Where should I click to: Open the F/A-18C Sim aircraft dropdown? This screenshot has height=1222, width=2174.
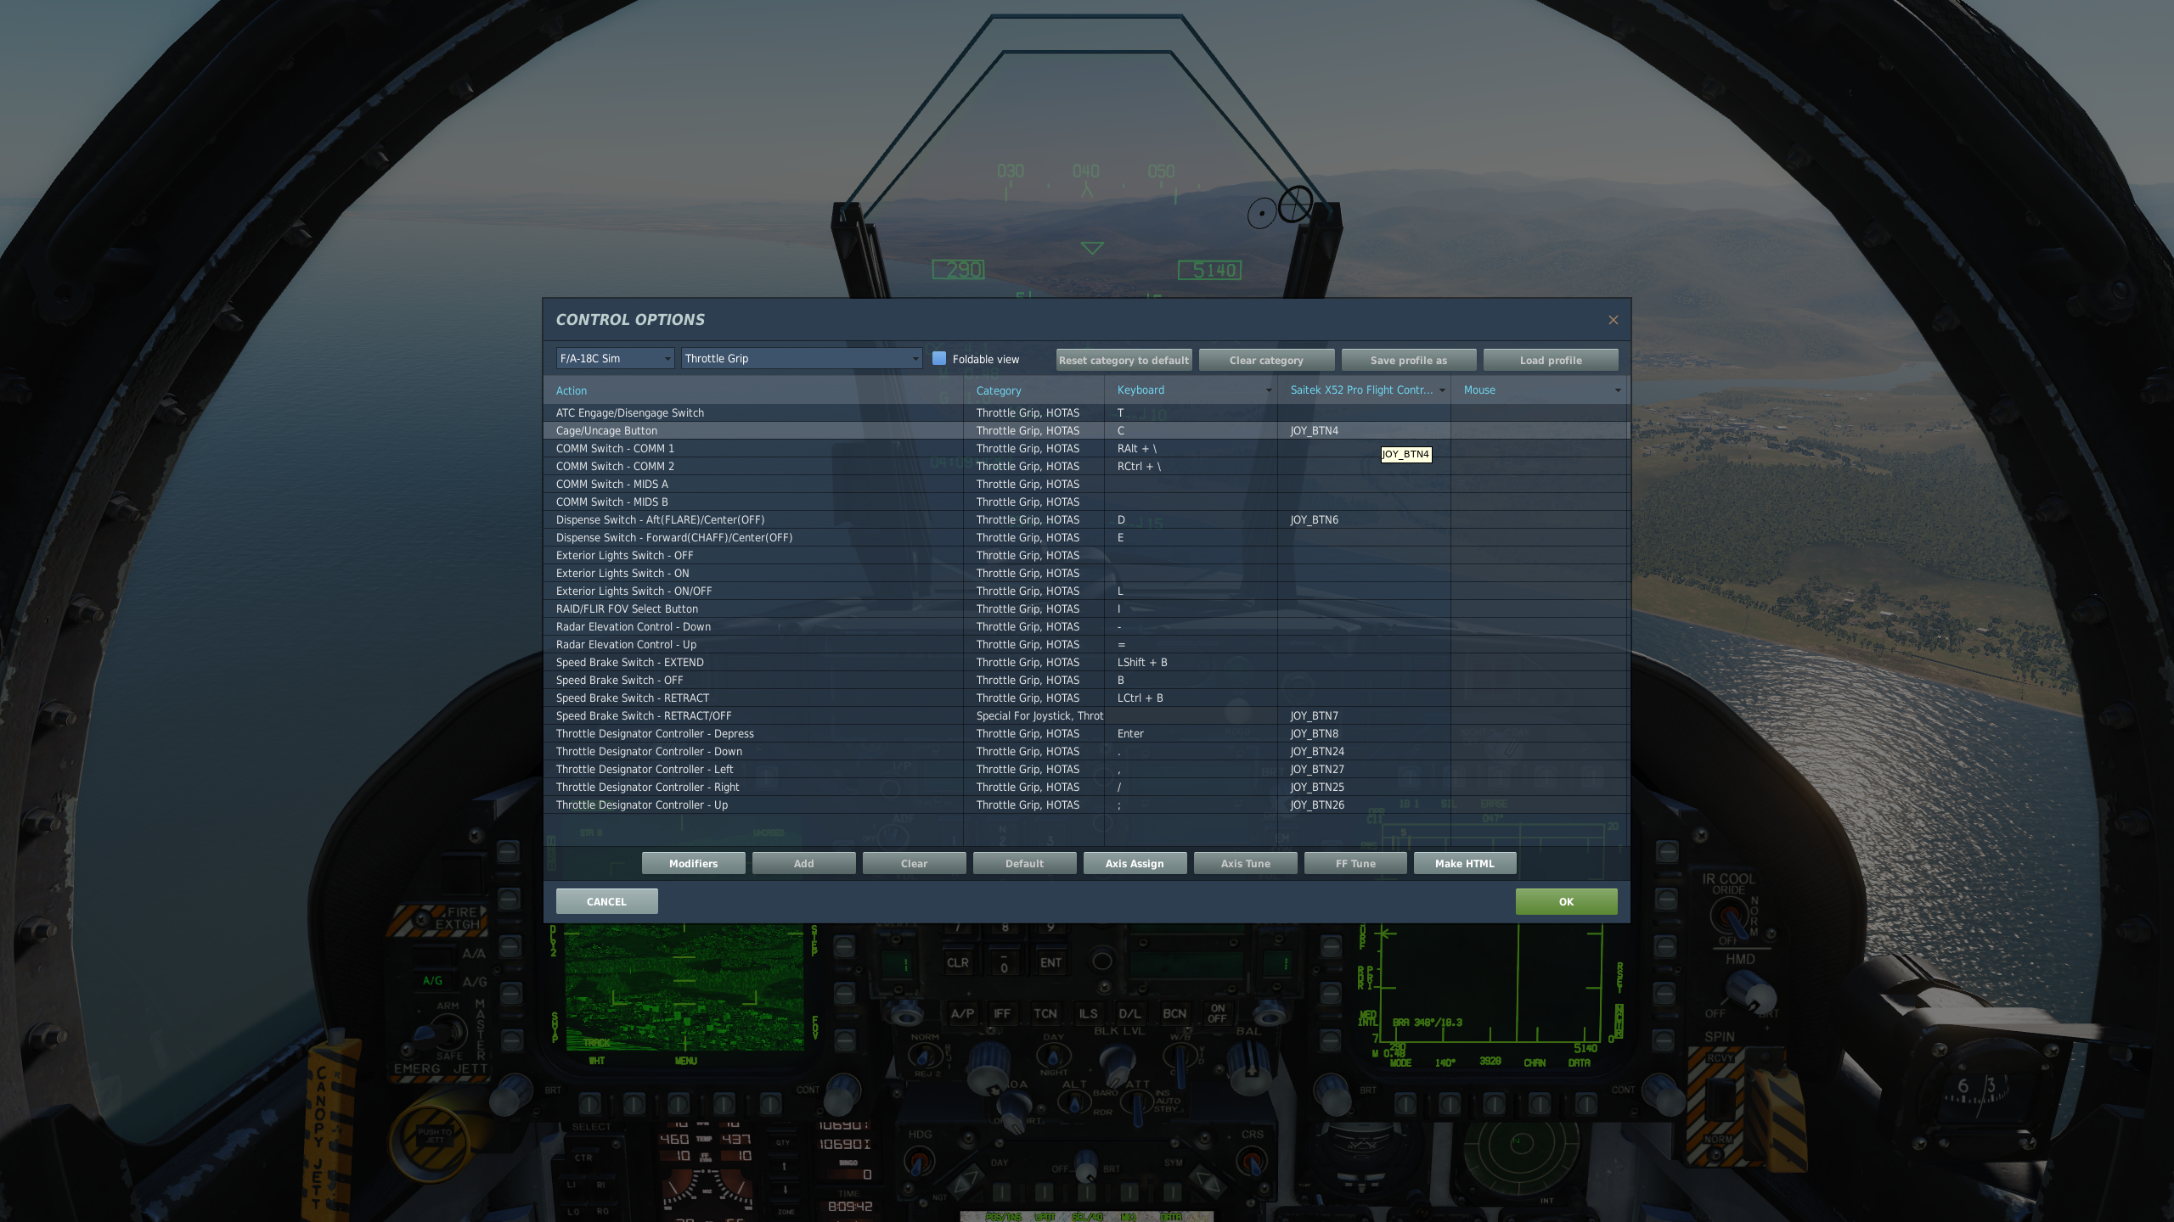coord(615,358)
